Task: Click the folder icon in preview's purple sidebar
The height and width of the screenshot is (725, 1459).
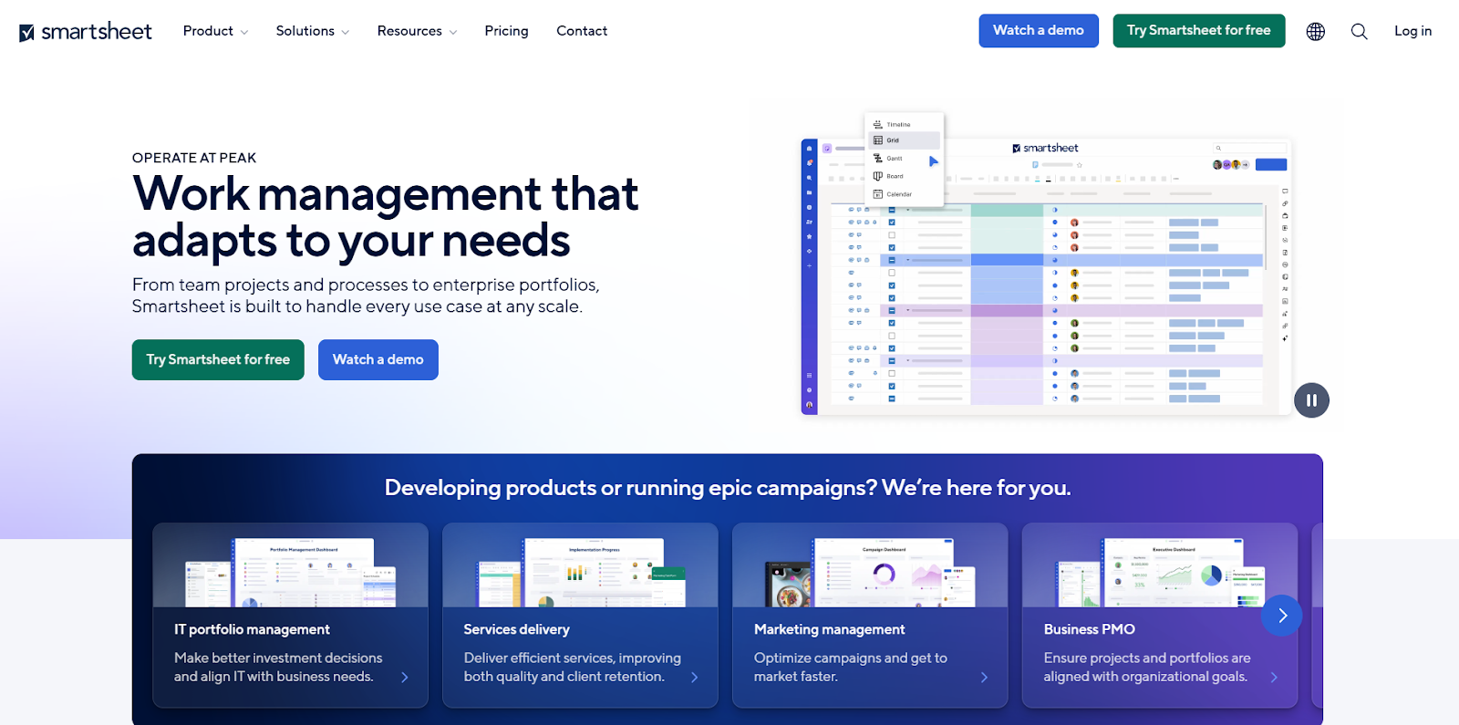Action: (x=809, y=192)
